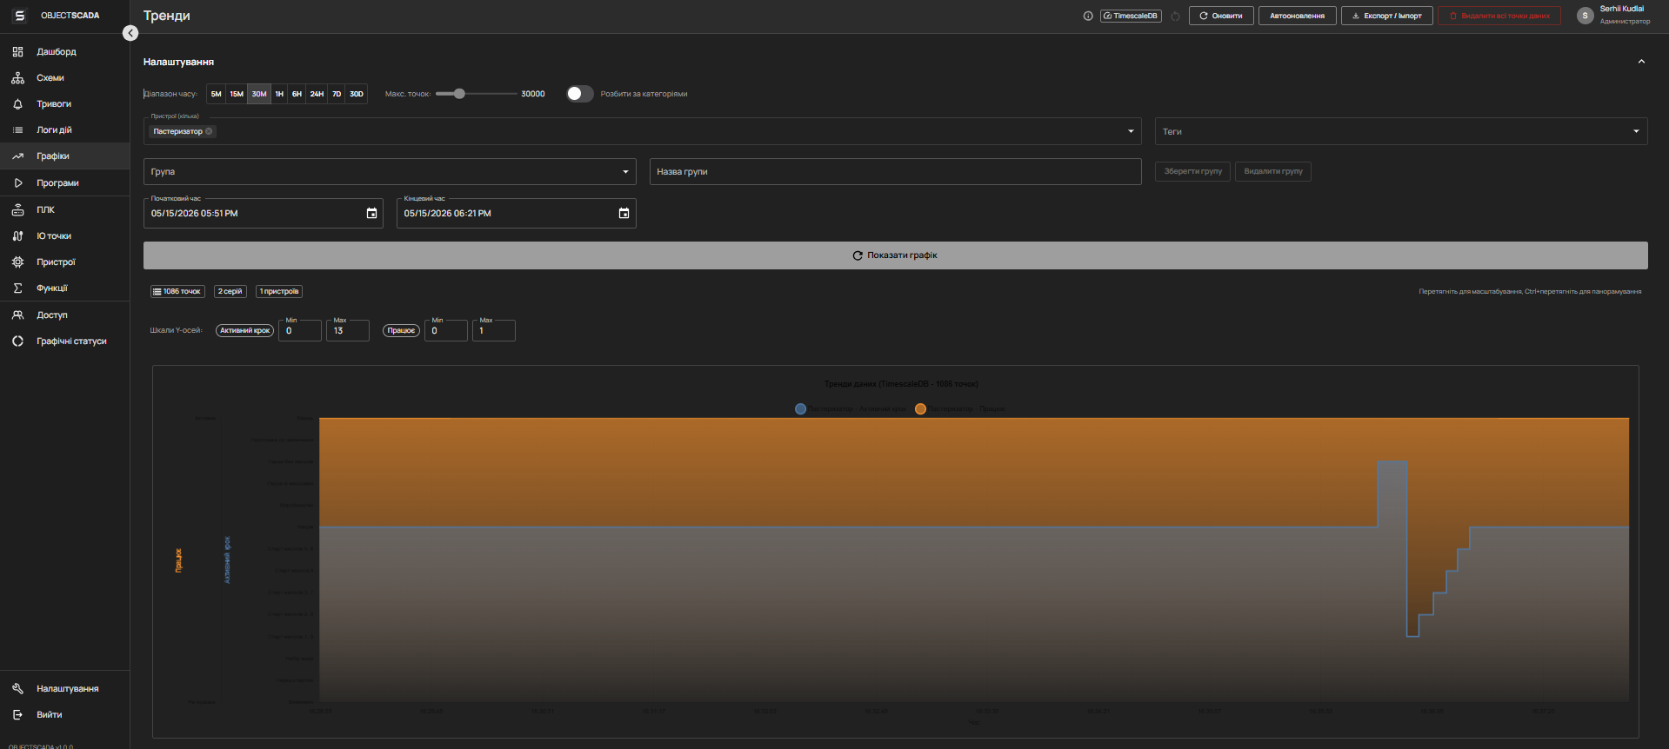
Task: Open the Схеми hierarchy icon in sidebar
Action: pos(17,78)
